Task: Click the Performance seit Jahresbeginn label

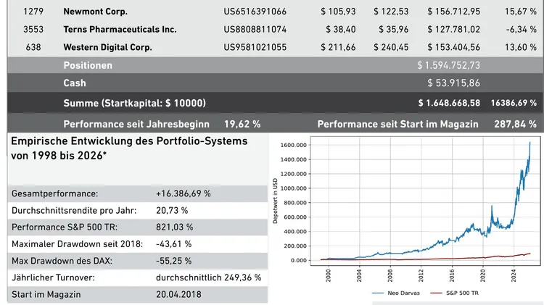Action: 136,124
